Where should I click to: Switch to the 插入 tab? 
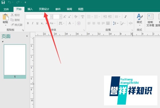coord(30,9)
